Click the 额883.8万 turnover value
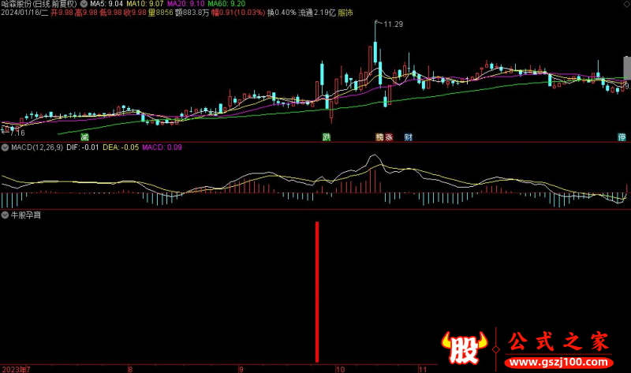631x373 pixels. [x=192, y=13]
